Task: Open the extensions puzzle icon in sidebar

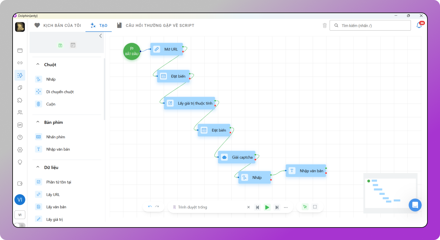Action: point(20,100)
